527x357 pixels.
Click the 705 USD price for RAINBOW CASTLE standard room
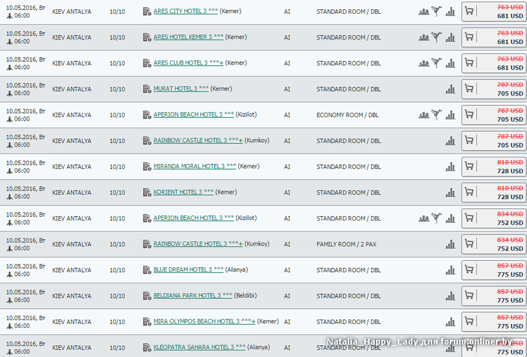point(510,146)
